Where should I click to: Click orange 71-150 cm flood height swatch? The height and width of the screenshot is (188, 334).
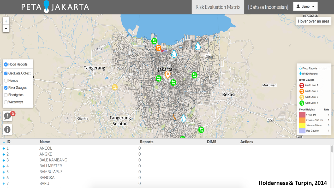(x=302, y=120)
